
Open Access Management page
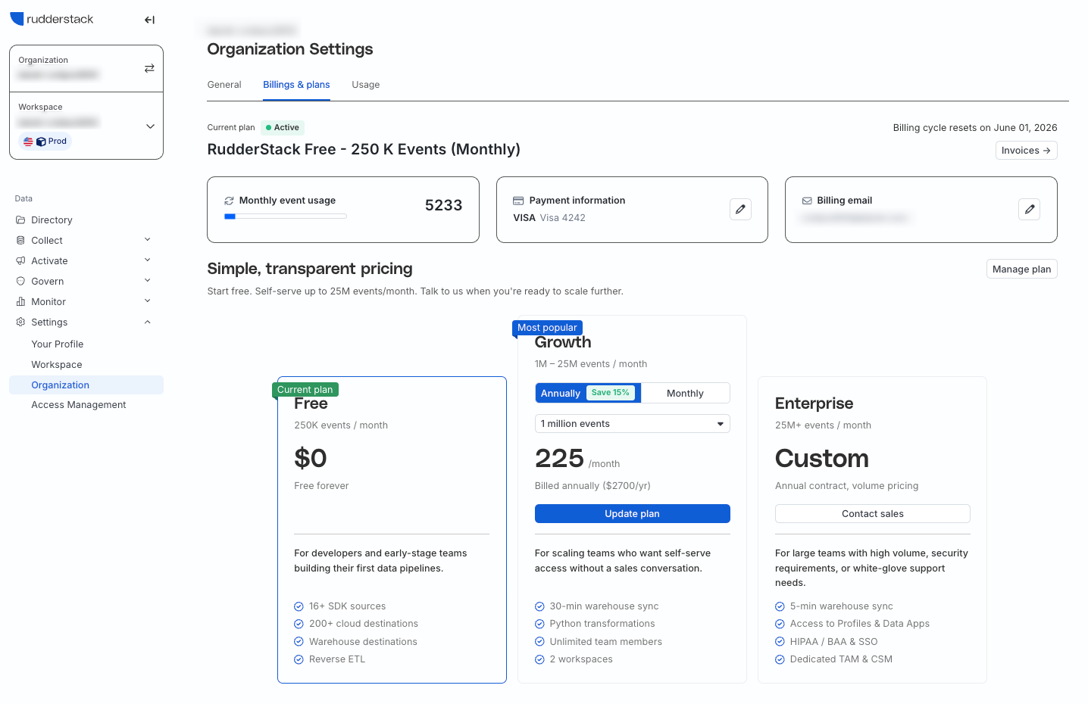point(79,405)
